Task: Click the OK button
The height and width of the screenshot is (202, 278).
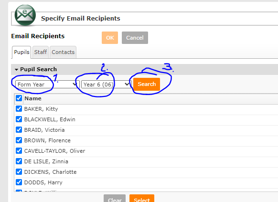Action: coord(110,38)
